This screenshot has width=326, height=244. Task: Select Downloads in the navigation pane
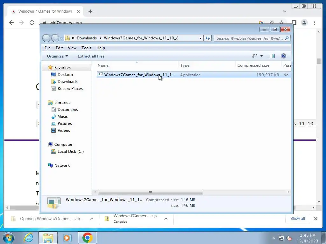(67, 82)
